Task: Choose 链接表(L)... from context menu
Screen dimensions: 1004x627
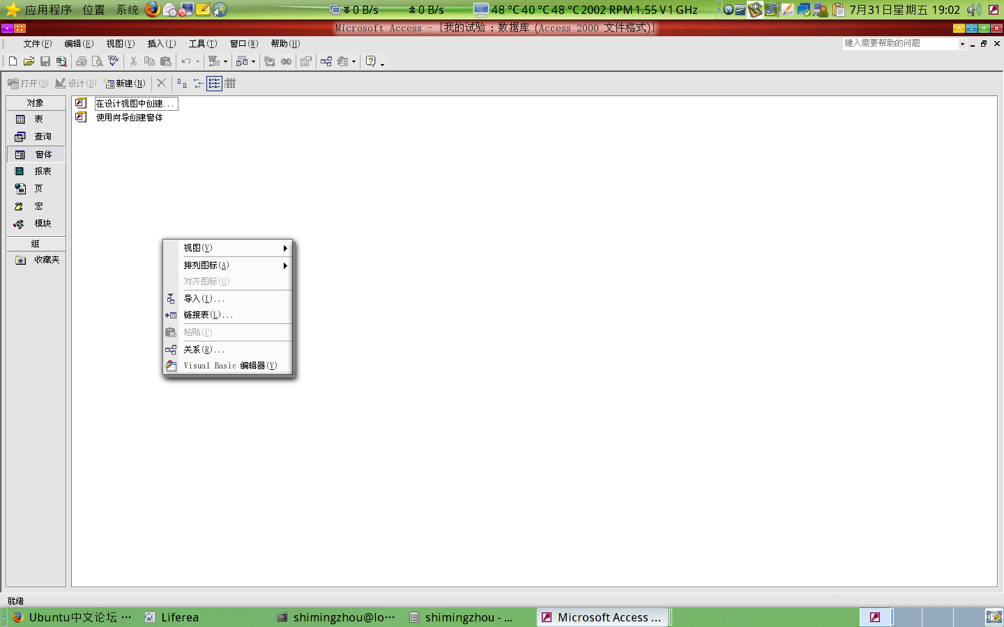Action: (227, 315)
